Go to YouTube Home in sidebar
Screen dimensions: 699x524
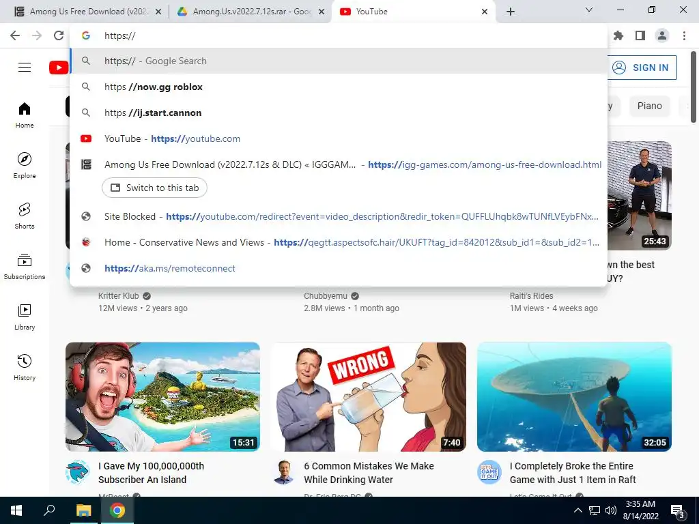(25, 115)
